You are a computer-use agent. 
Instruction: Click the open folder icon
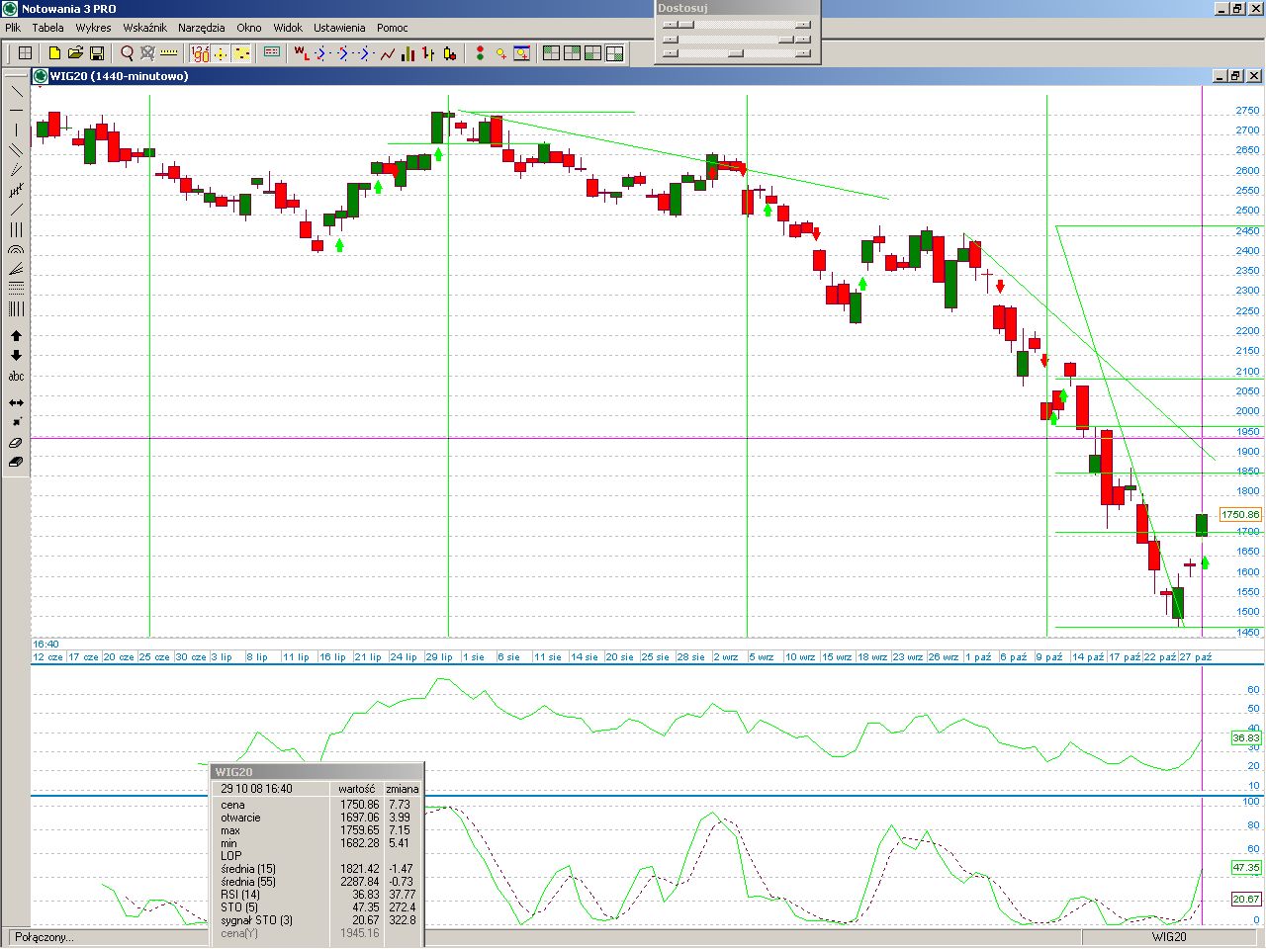click(x=75, y=53)
